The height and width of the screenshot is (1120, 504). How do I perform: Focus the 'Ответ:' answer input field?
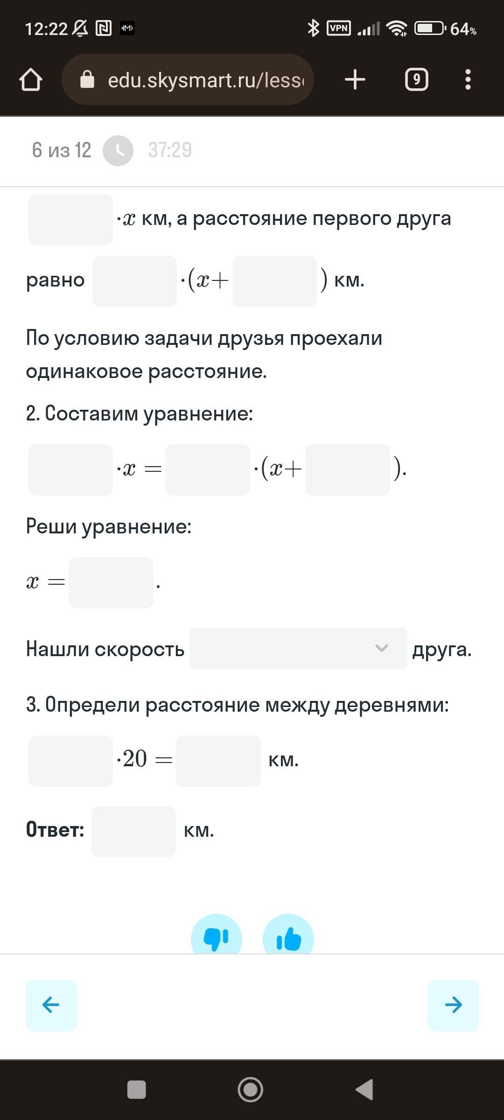(134, 831)
